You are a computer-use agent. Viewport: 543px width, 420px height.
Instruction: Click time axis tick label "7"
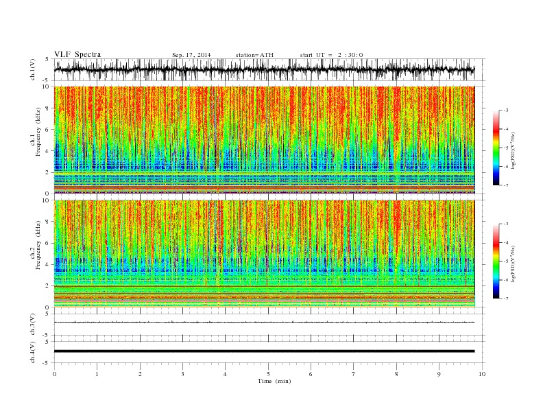pyautogui.click(x=354, y=374)
